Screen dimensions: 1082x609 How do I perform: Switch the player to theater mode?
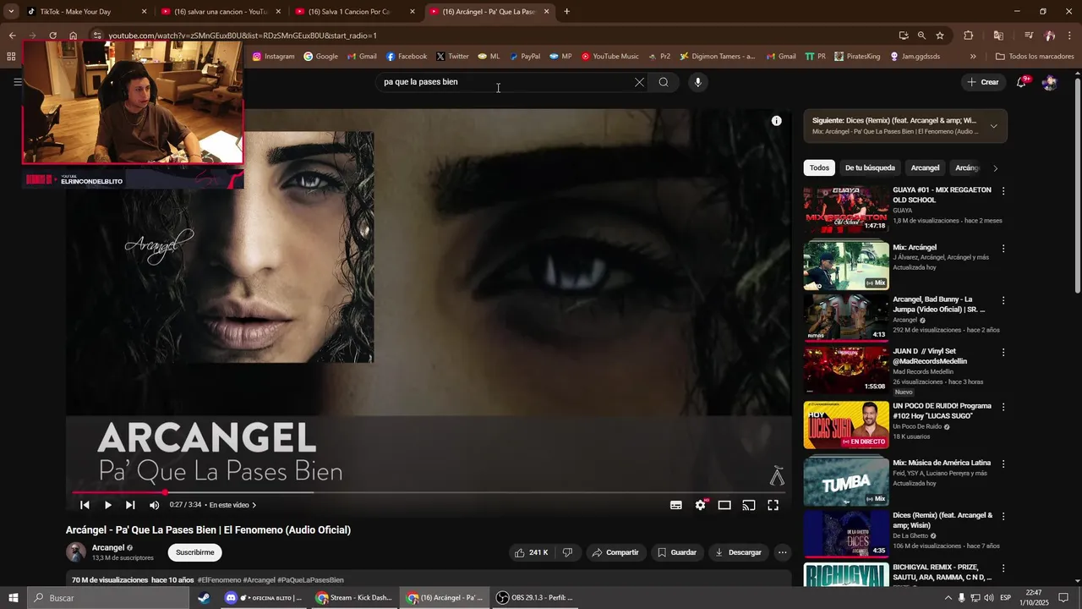(724, 505)
